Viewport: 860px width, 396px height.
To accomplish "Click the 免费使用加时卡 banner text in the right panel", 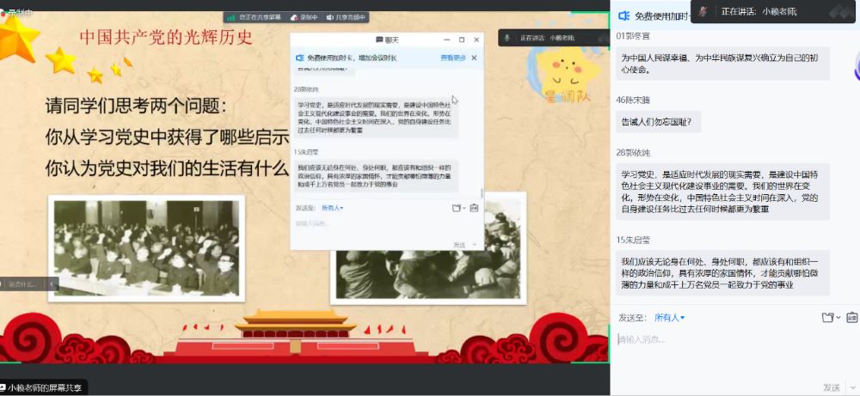I will click(660, 15).
